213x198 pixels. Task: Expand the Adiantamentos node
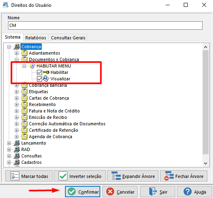(x=16, y=53)
